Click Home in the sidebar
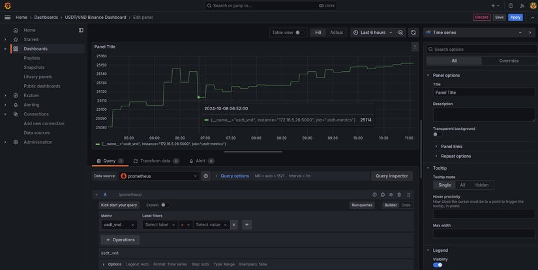This screenshot has width=538, height=270. tap(29, 30)
